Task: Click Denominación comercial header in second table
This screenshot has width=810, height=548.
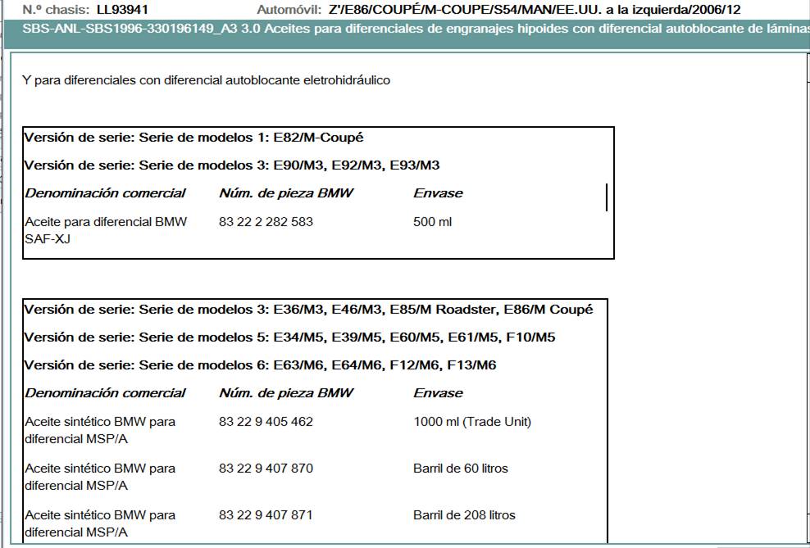Action: point(106,392)
